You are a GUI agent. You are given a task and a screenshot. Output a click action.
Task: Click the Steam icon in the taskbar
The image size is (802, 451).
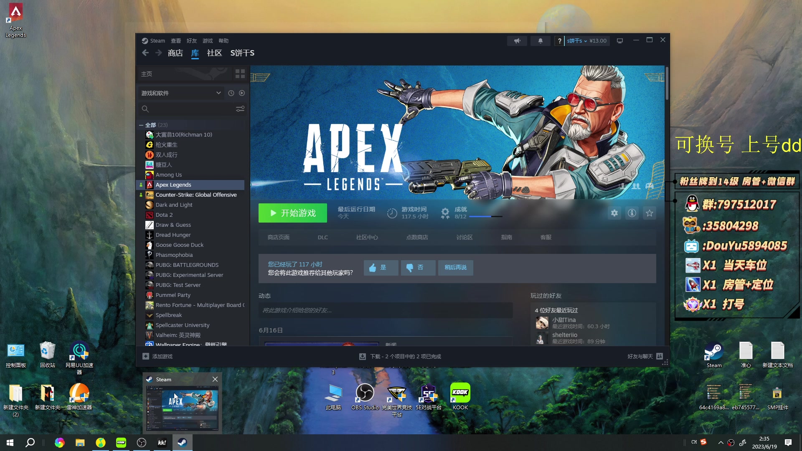click(183, 443)
